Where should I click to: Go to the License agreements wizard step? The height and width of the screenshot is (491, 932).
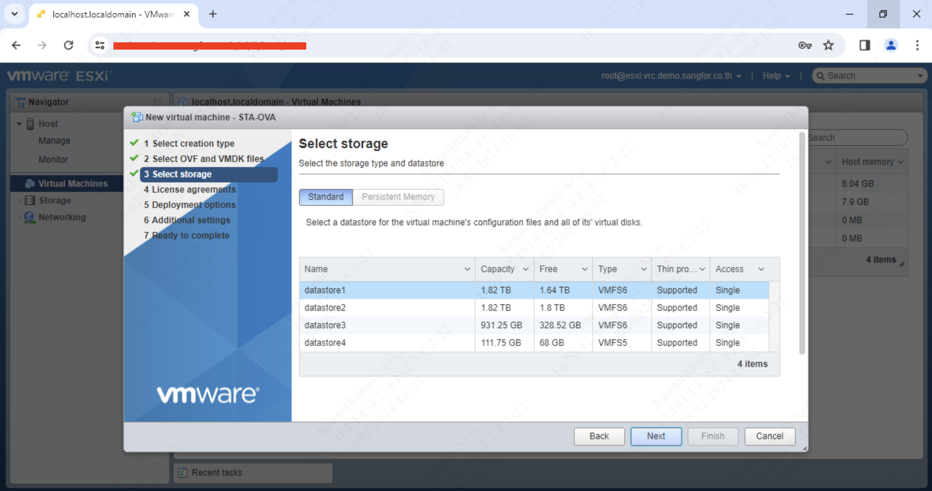[x=189, y=189]
